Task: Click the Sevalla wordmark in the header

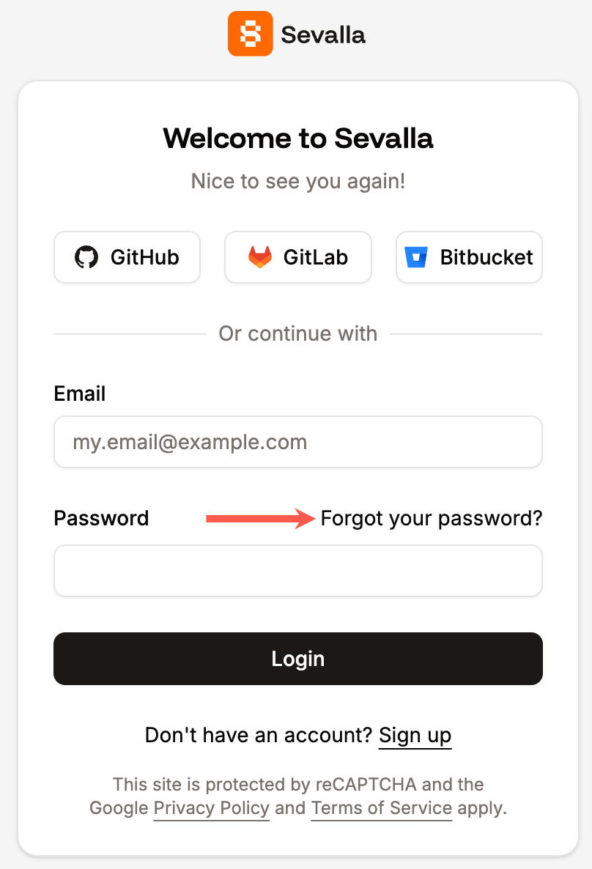Action: click(323, 33)
